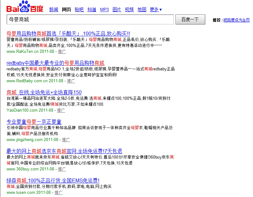
Task: Open the 新闻 news tab
Action: tap(54, 10)
